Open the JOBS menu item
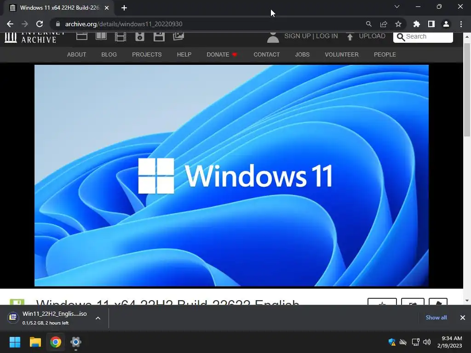 tap(302, 55)
